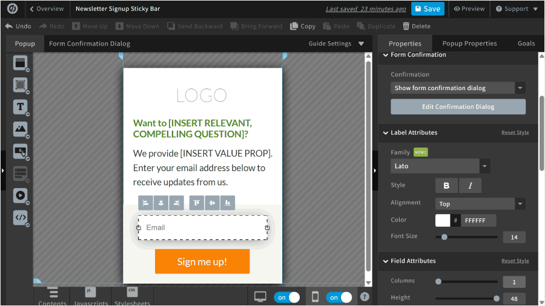Click Paste in the toolbar
Image resolution: width=545 pixels, height=306 pixels.
click(336, 27)
